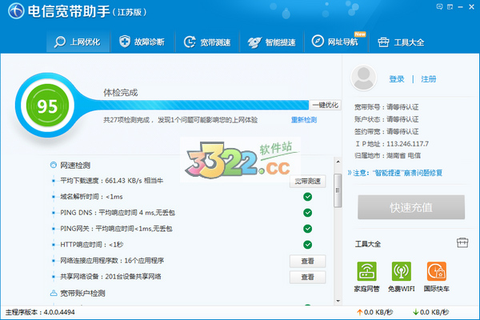Click the green check for HTTP响应时间
The width and height of the screenshot is (480, 320).
coord(308,245)
